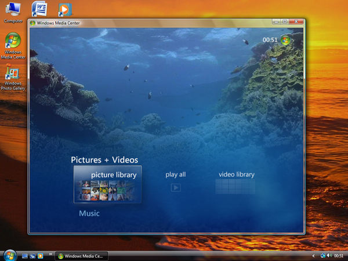Open the Computer desktop icon

point(13,12)
